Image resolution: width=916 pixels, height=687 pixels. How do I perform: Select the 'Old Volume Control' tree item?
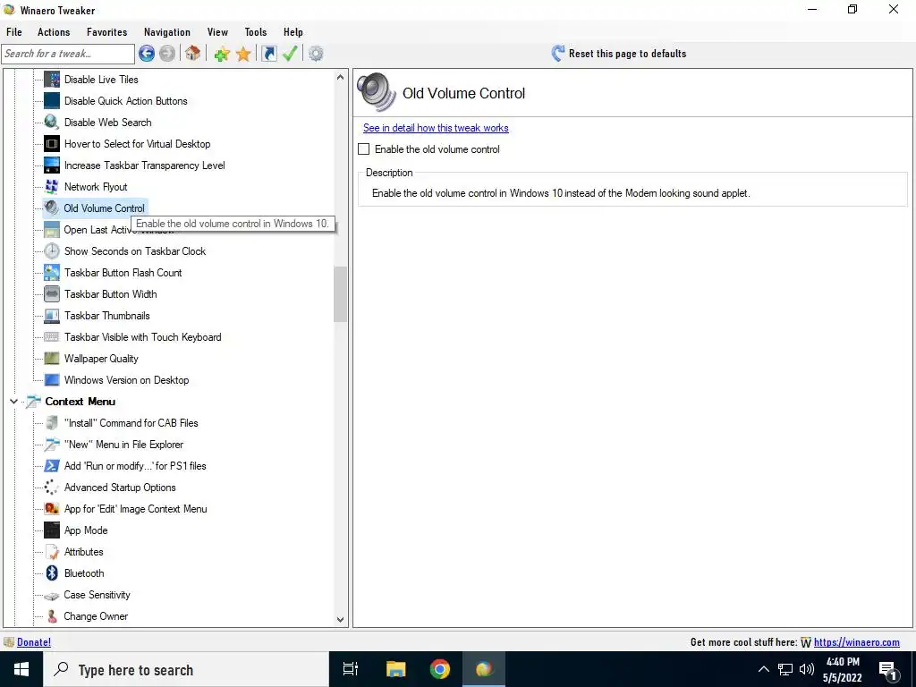[104, 208]
